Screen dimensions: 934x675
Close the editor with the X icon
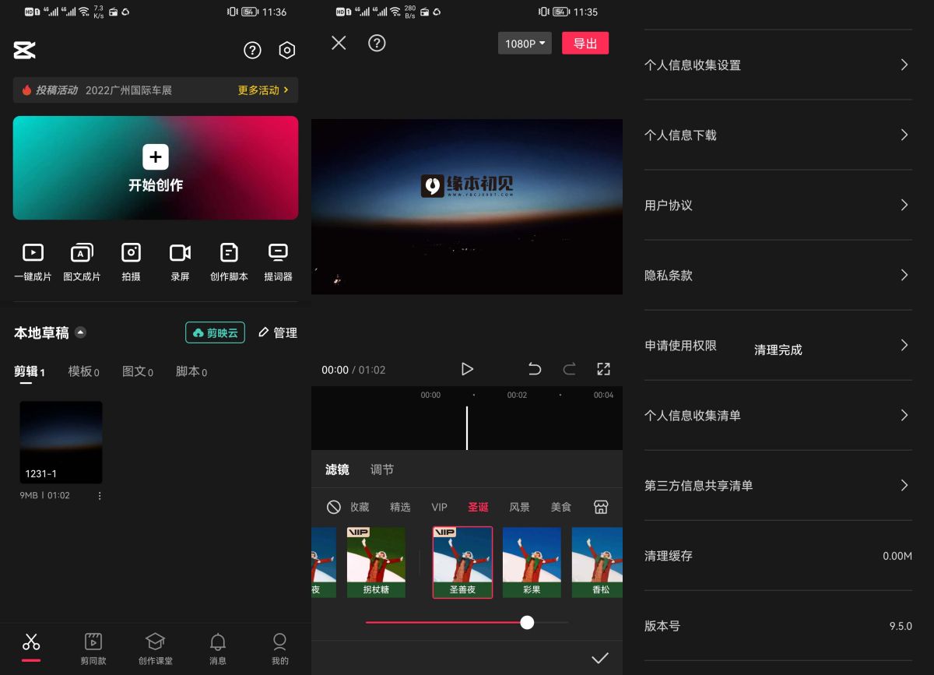(x=339, y=43)
